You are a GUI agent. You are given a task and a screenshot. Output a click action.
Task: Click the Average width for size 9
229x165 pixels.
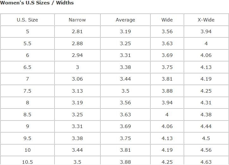(x=125, y=126)
